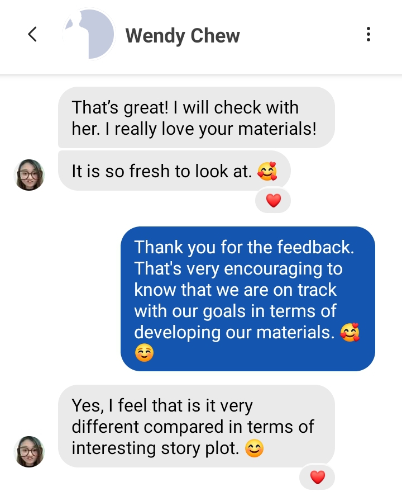The width and height of the screenshot is (402, 501).
Task: Tap the heart reaction under 'story plot' message
Action: coord(318,478)
